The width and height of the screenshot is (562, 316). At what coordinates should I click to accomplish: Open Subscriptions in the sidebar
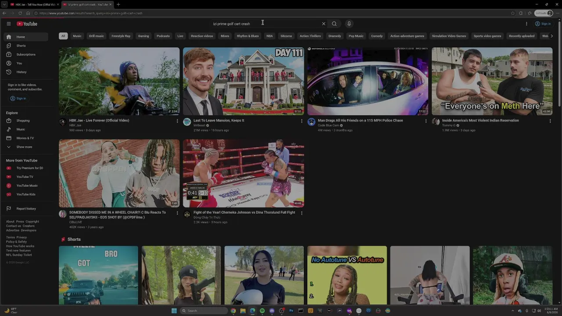[26, 54]
